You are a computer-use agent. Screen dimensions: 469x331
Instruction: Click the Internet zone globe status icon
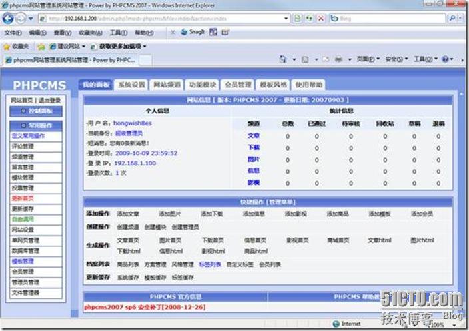click(x=336, y=324)
